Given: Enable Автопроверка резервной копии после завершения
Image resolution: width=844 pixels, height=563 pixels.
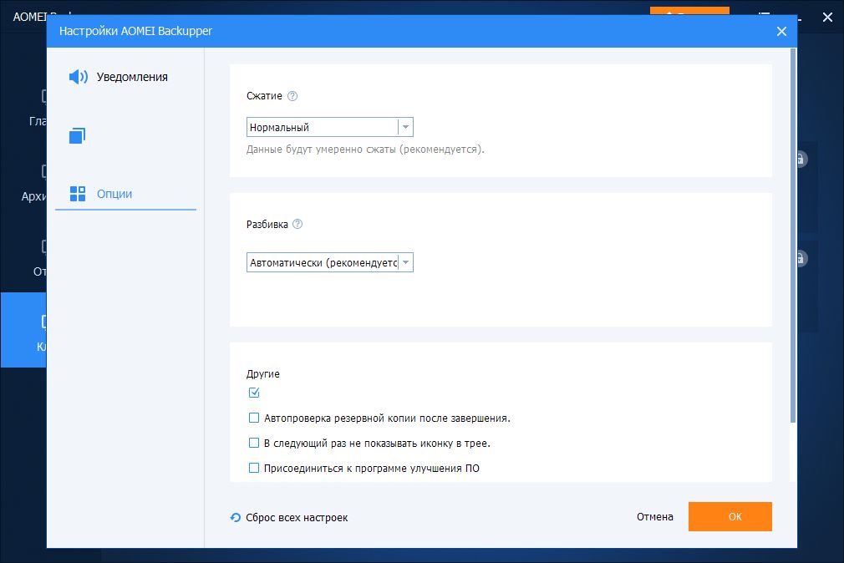Looking at the screenshot, I should click(254, 418).
